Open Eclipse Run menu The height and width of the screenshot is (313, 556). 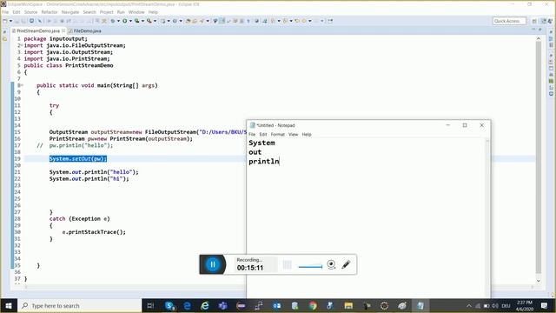click(x=121, y=12)
